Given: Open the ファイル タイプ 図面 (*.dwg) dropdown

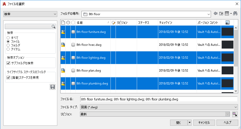Looking at the screenshot, I should (159, 107).
